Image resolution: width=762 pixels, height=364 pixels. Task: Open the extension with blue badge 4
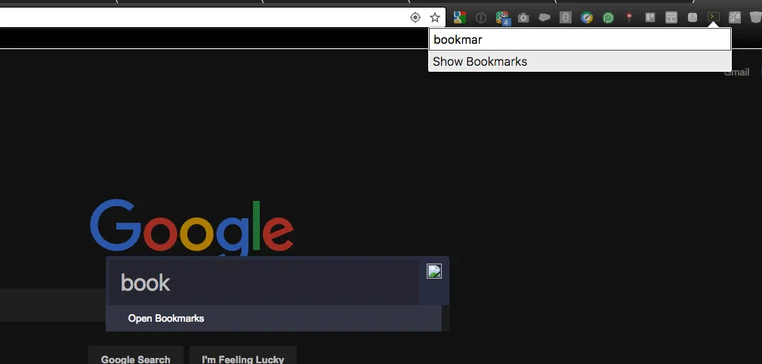pos(502,18)
